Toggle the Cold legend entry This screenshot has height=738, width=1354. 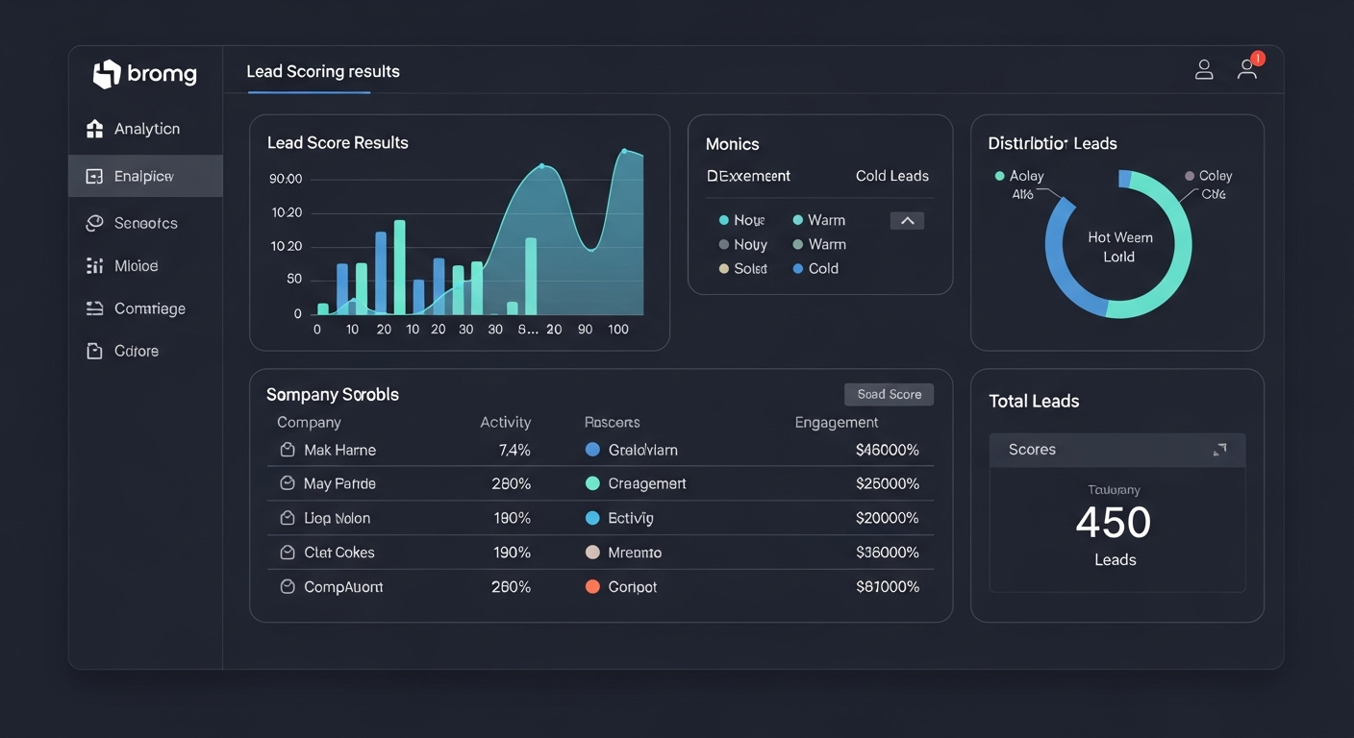pyautogui.click(x=815, y=269)
